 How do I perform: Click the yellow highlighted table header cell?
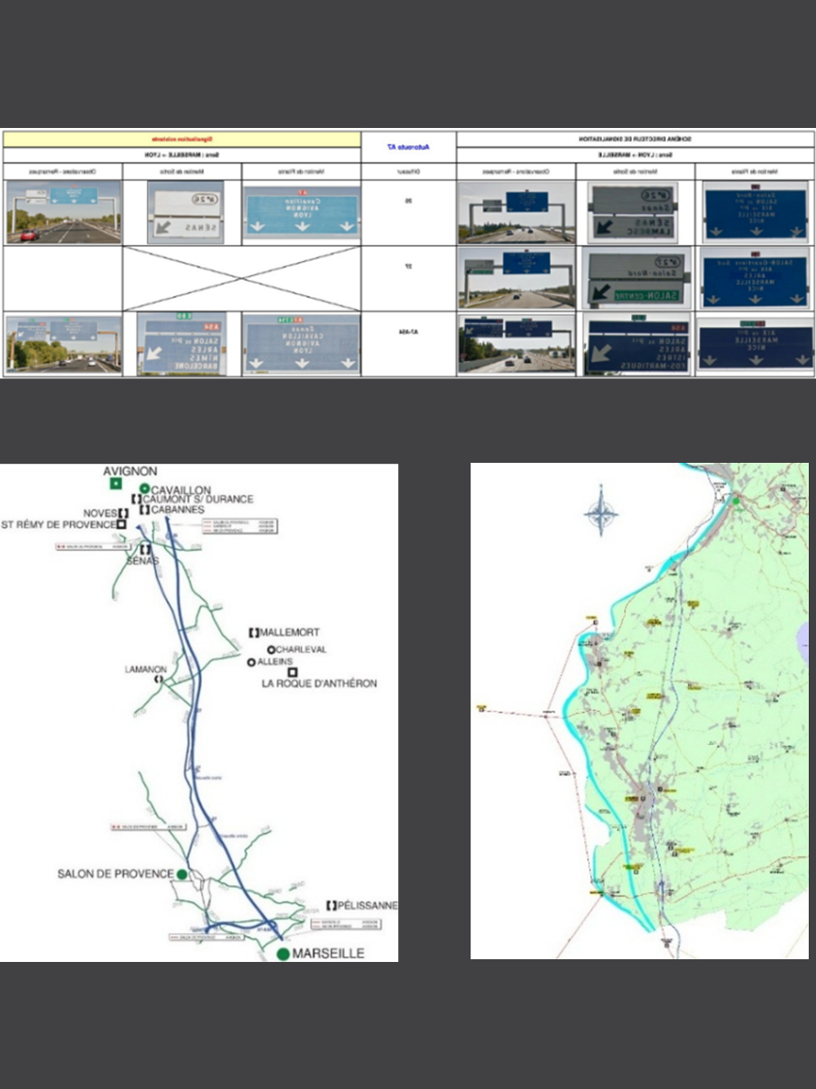tap(180, 139)
